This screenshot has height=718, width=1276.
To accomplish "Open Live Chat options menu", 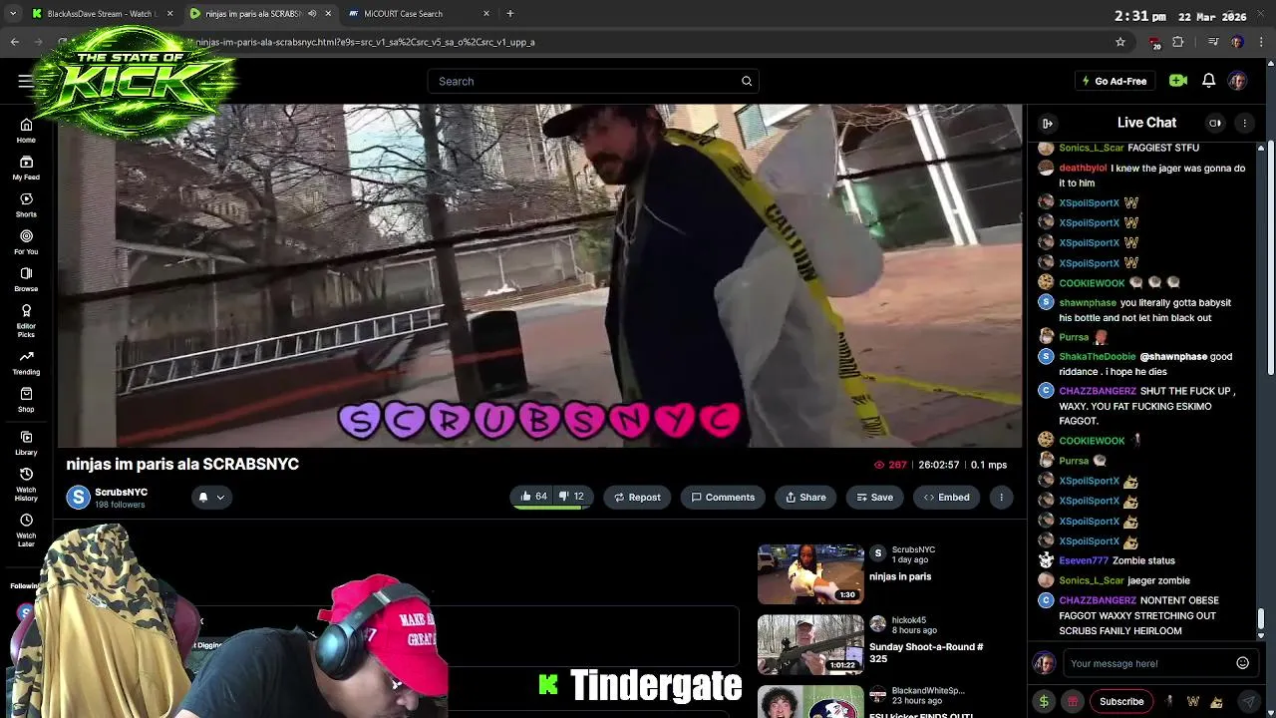I will coord(1244,123).
